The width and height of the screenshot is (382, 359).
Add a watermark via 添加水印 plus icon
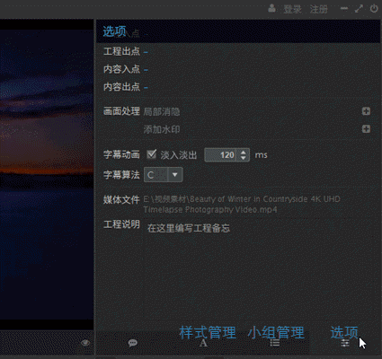coord(366,129)
